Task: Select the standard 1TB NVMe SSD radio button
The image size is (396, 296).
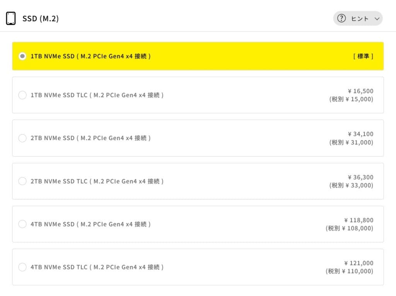Action: [22, 56]
